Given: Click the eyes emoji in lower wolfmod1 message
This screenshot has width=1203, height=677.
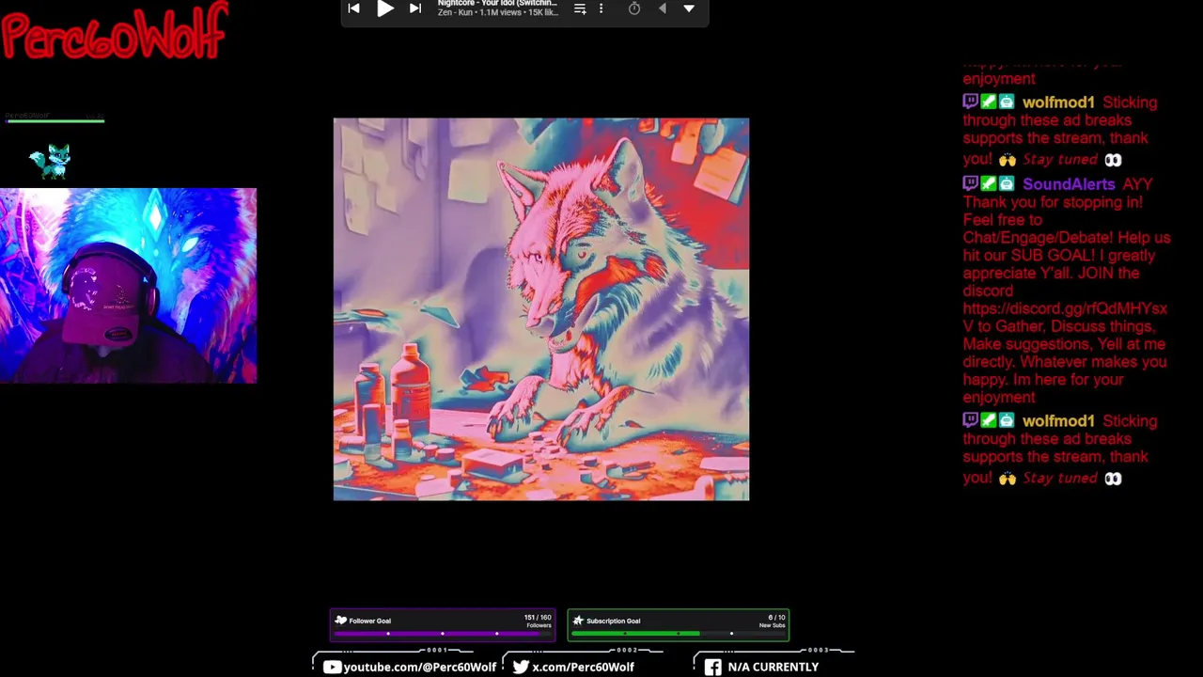Looking at the screenshot, I should (1113, 479).
